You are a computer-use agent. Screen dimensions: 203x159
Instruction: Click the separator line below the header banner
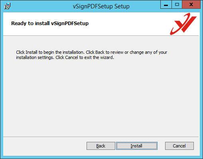101,35
